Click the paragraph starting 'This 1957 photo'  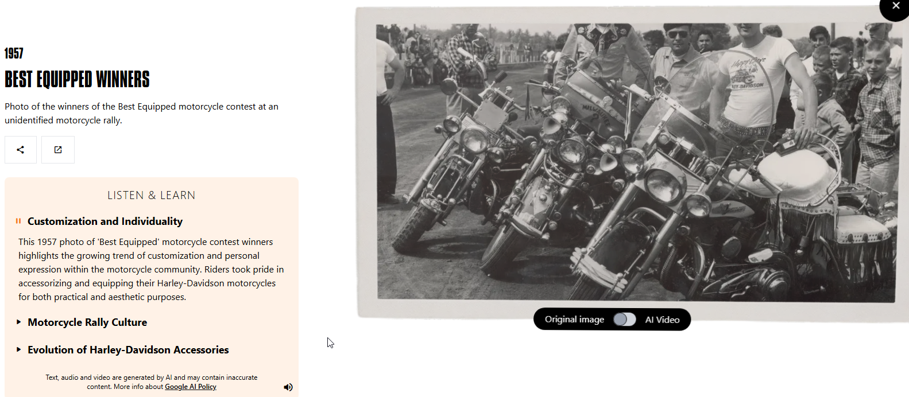tap(151, 270)
